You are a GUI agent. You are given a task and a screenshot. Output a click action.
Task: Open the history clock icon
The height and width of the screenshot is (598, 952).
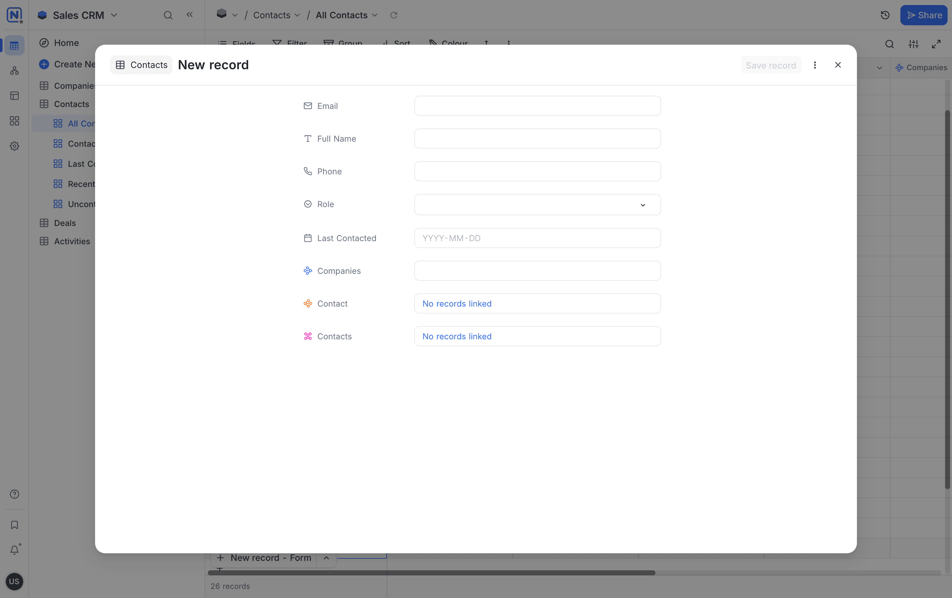(x=885, y=15)
